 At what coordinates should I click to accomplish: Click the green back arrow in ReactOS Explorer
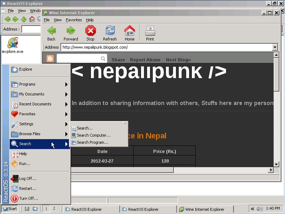click(7, 19)
